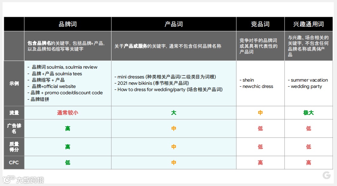Click the 流量 row label
Screen dimensions: 337x186
(13, 113)
